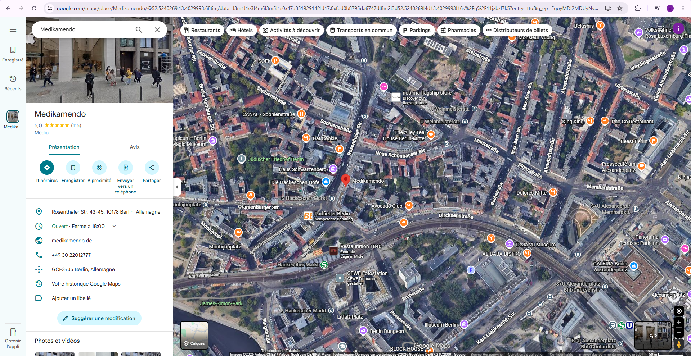Share the place with Partager icon
691x356 pixels.
click(x=152, y=168)
